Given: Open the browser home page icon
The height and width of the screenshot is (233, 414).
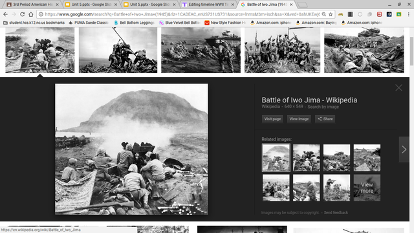Looking at the screenshot, I should [31, 14].
